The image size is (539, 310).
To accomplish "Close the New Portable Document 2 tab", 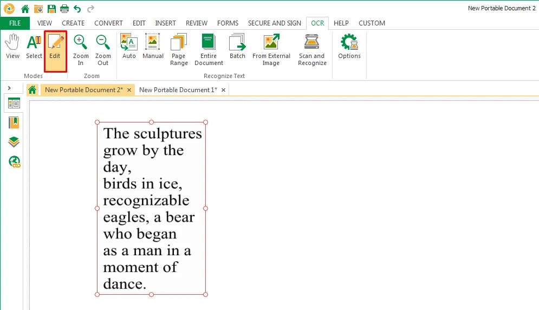I will [129, 90].
